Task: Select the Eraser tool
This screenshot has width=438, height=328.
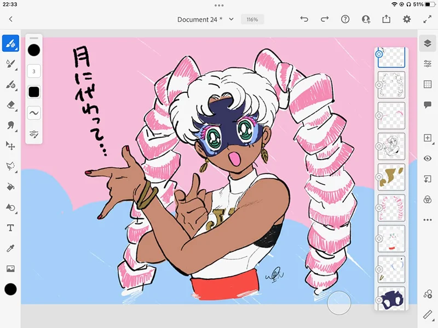Action: tap(10, 105)
